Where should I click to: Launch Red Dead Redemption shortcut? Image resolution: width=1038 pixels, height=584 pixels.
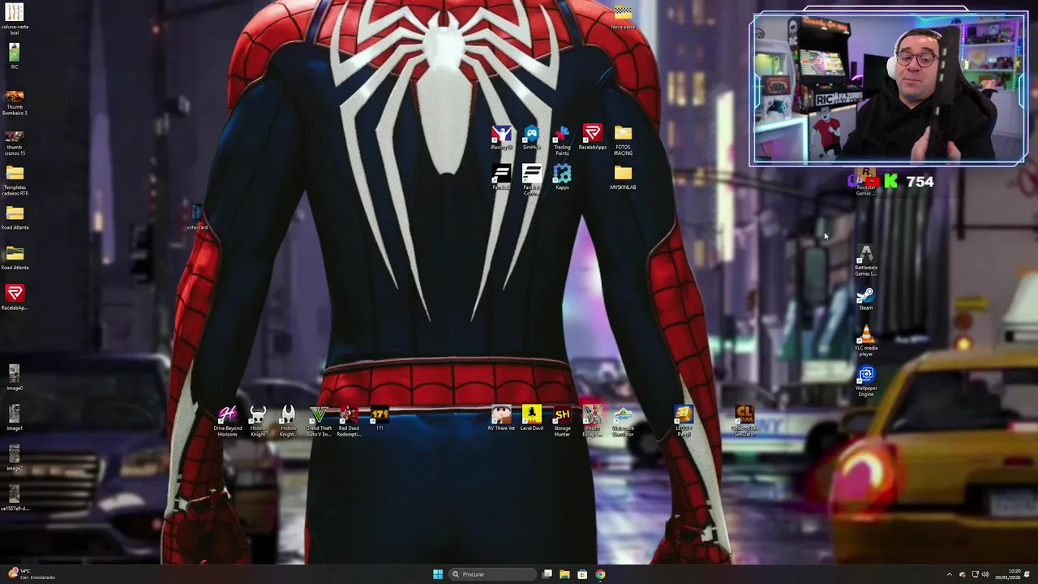tap(349, 422)
